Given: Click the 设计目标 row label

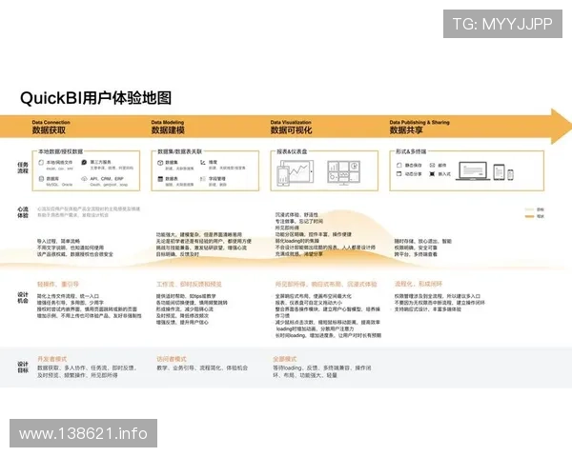Looking at the screenshot, I should (x=23, y=367).
